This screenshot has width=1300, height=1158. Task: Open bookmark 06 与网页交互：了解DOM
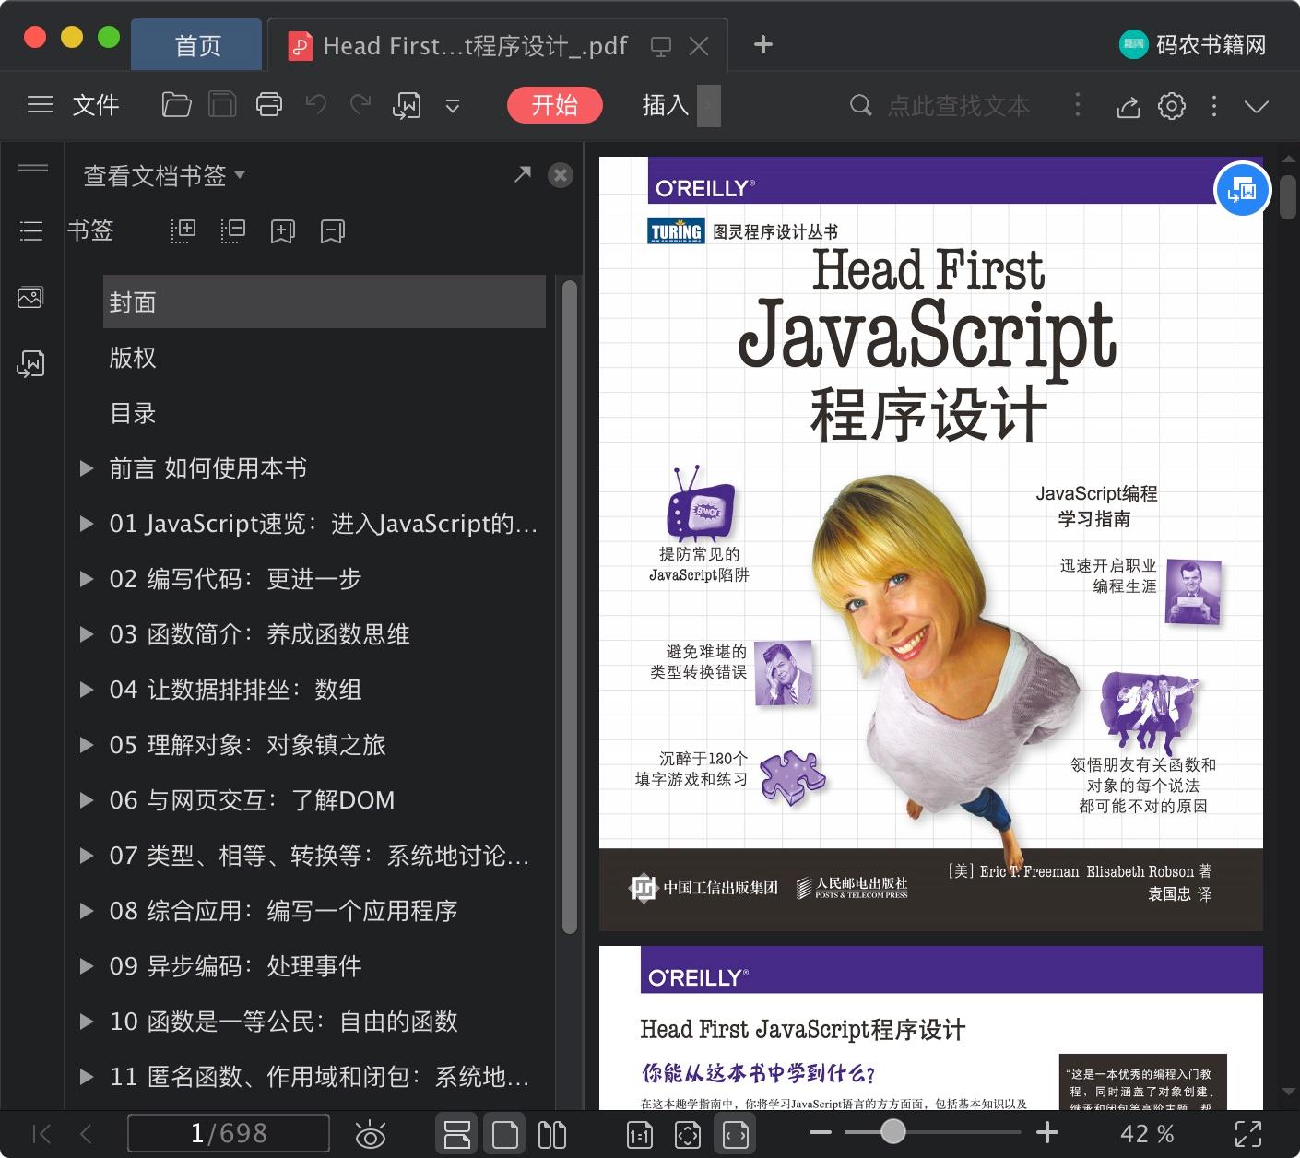[x=252, y=800]
